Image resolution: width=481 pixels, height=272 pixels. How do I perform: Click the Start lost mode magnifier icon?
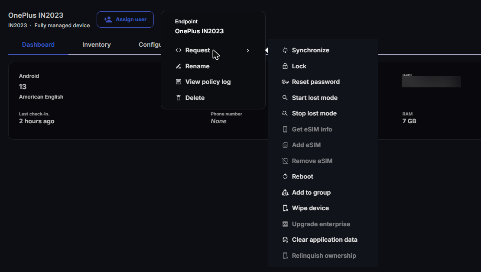285,98
